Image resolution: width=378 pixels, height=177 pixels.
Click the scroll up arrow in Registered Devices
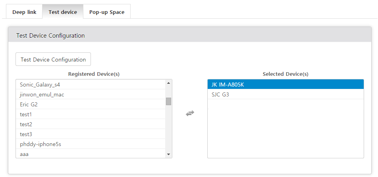[x=168, y=83]
